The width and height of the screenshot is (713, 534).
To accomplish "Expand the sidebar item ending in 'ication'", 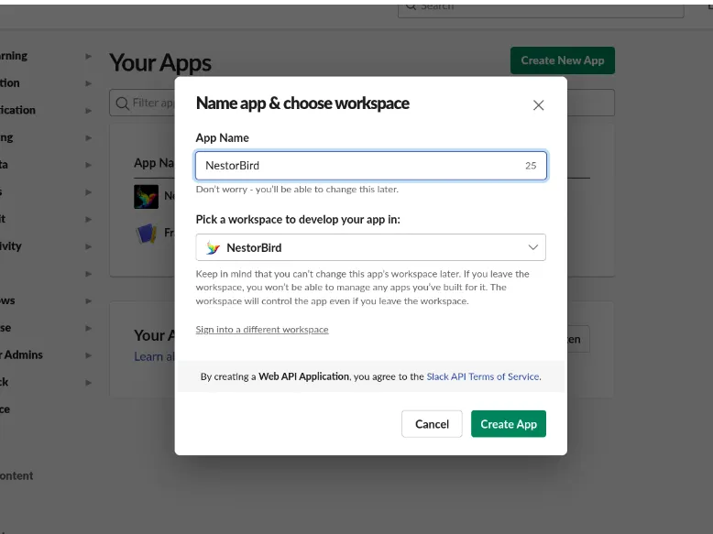I will (x=88, y=111).
